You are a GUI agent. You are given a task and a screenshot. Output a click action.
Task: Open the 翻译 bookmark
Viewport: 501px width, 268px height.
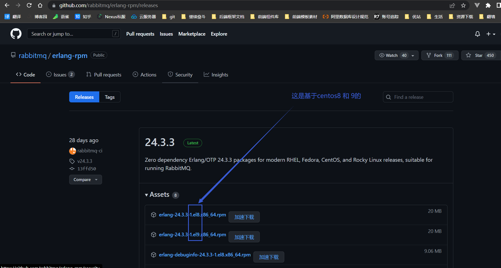tap(13, 17)
